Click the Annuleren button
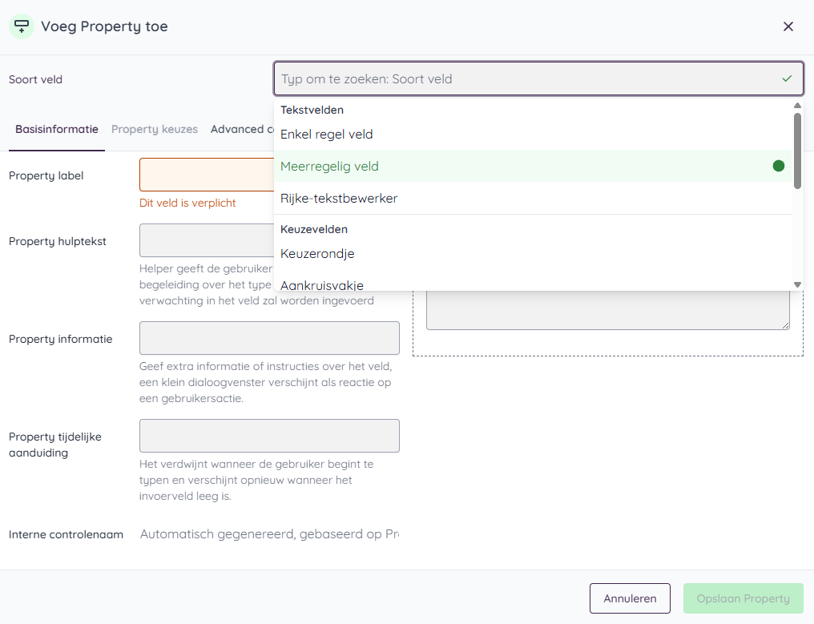814x624 pixels. click(630, 598)
